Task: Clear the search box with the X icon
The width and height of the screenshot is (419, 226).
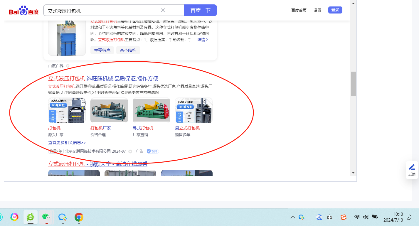Action: [x=163, y=11]
